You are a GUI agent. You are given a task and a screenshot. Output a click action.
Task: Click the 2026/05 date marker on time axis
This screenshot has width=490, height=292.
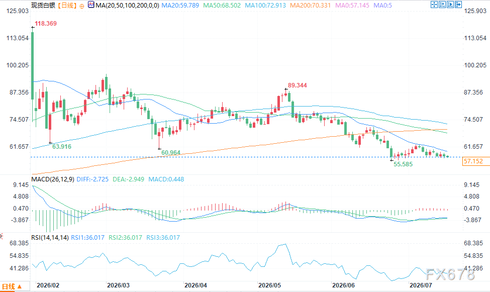(269, 285)
